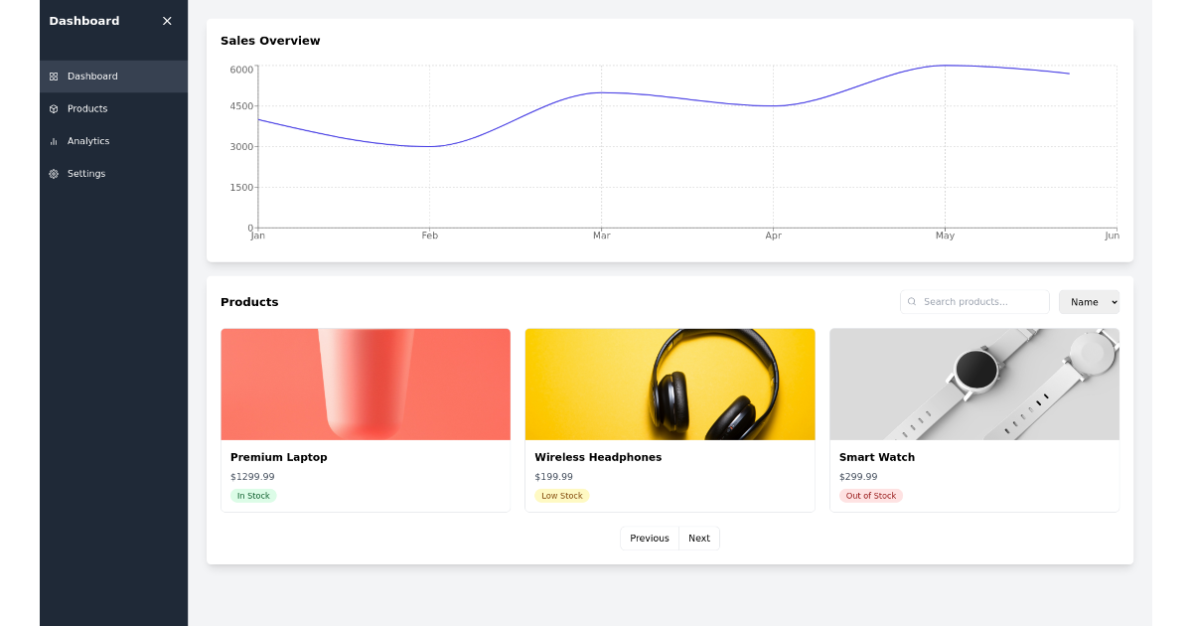Image resolution: width=1192 pixels, height=626 pixels.
Task: Click the Next pagination button
Action: pos(699,538)
